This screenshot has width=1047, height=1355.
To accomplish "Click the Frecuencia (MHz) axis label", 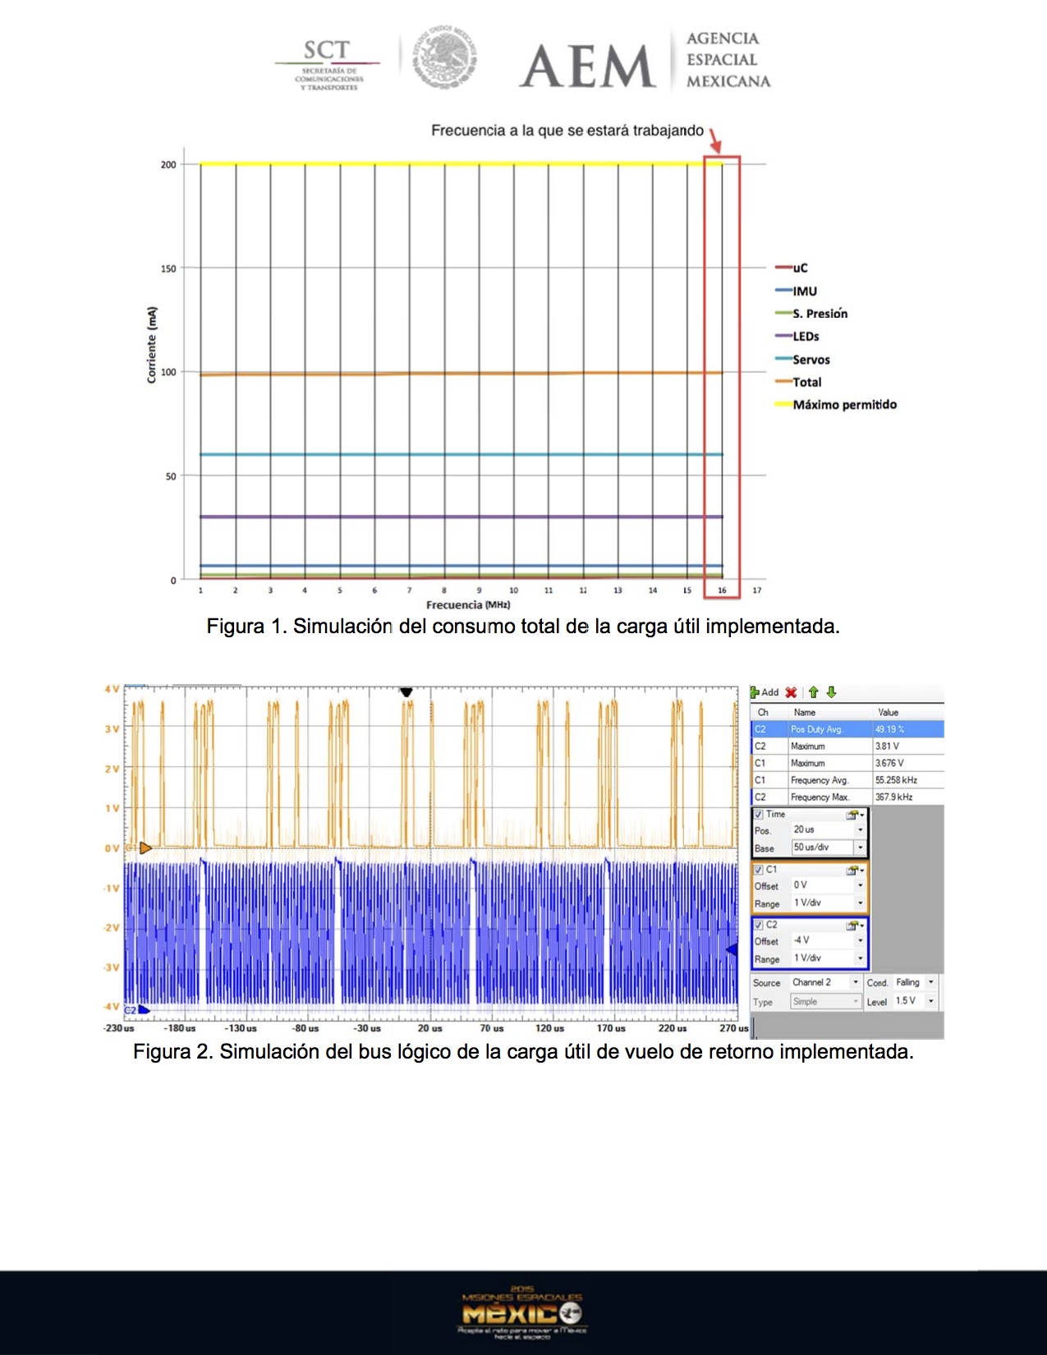I will pos(468,605).
